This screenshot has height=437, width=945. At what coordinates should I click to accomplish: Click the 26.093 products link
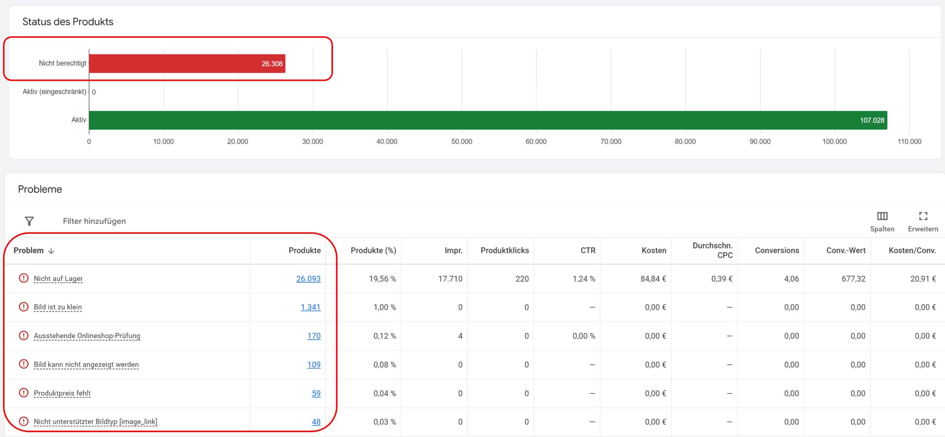(x=308, y=279)
